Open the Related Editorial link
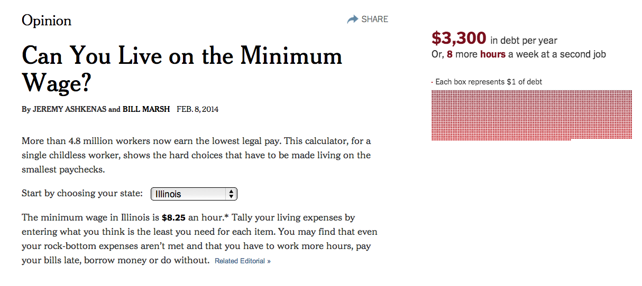642x286 pixels. coord(242,261)
